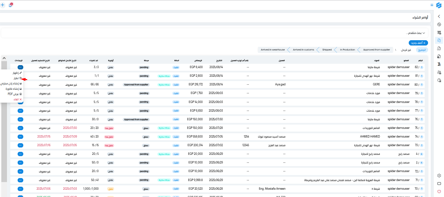
Task: Click the المورد column header
Action: pyautogui.click(x=377, y=61)
